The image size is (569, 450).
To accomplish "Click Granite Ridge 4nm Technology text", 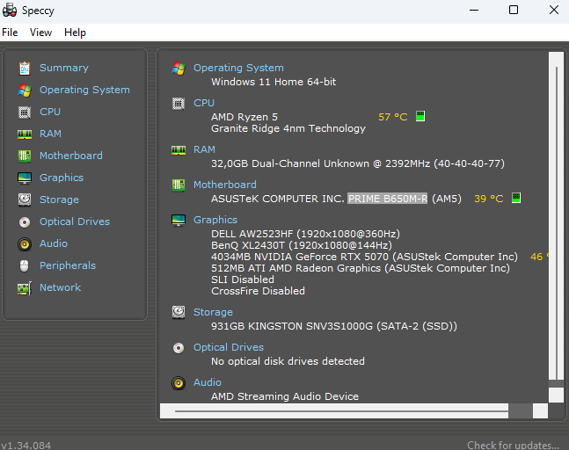I will tap(288, 128).
